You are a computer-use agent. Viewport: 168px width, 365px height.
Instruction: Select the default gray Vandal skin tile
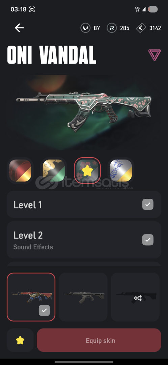click(x=83, y=297)
